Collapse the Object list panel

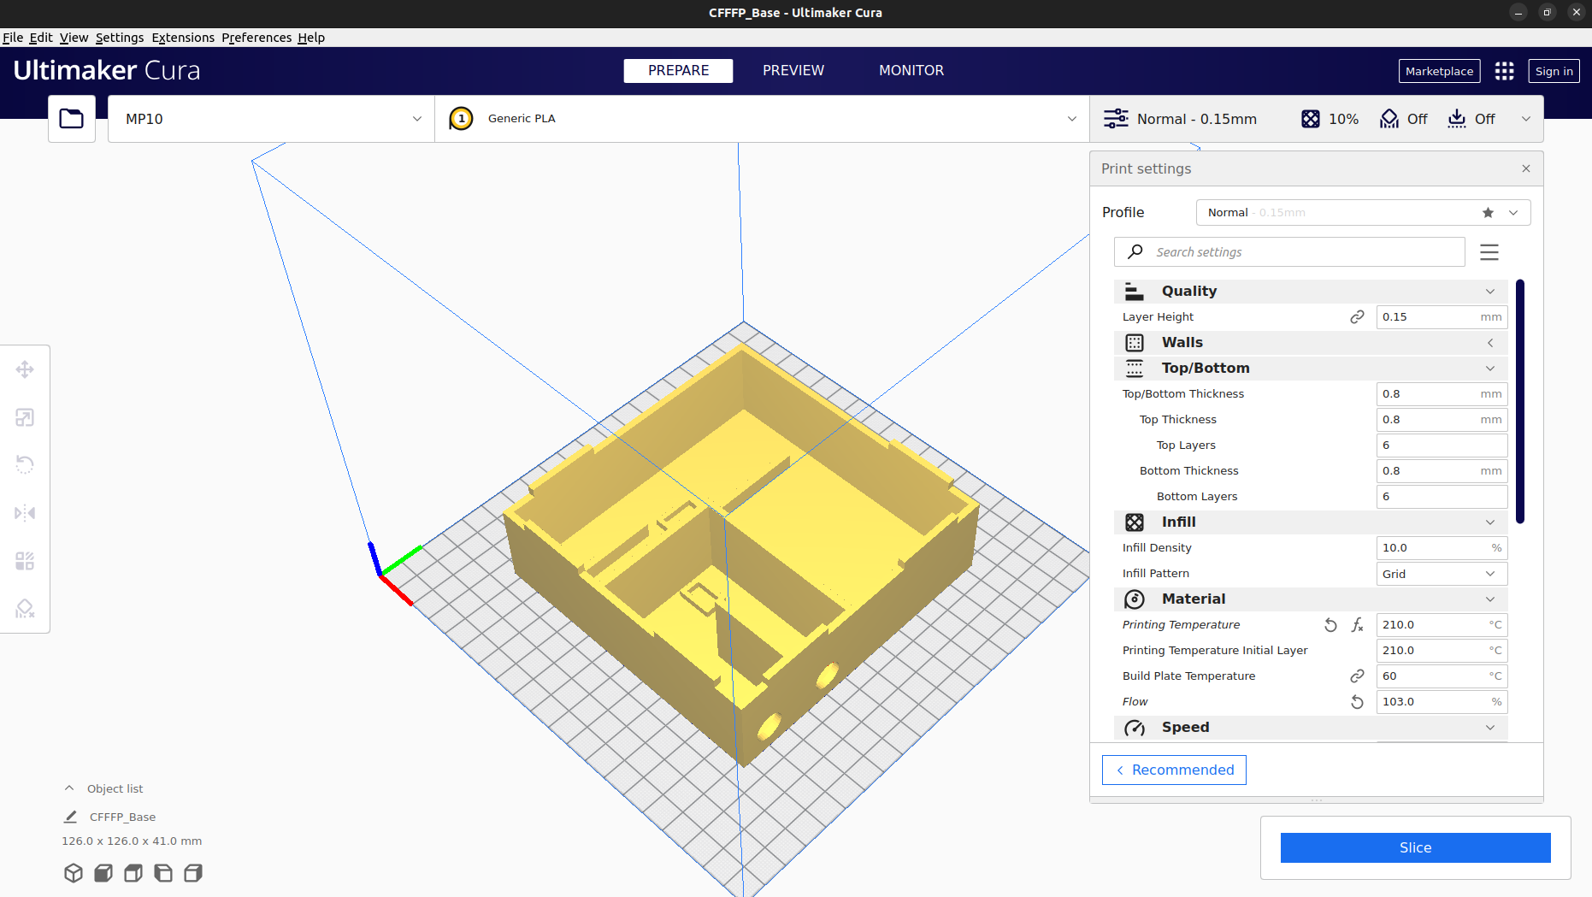pyautogui.click(x=69, y=788)
